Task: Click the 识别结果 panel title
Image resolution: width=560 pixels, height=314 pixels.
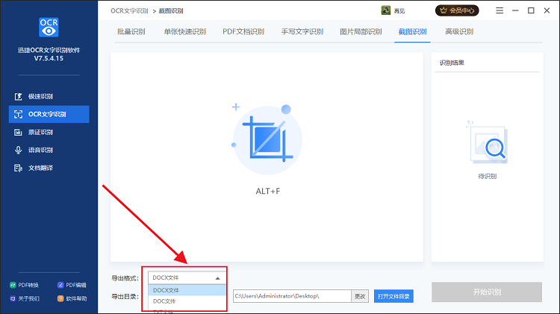Action: (452, 63)
